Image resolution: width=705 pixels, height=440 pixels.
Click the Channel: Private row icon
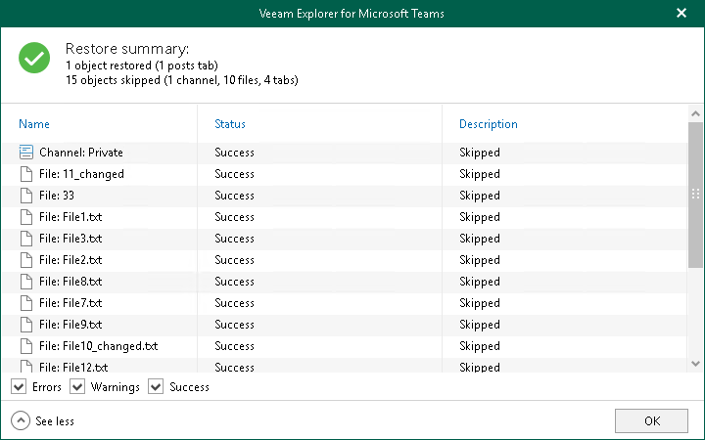click(x=25, y=153)
